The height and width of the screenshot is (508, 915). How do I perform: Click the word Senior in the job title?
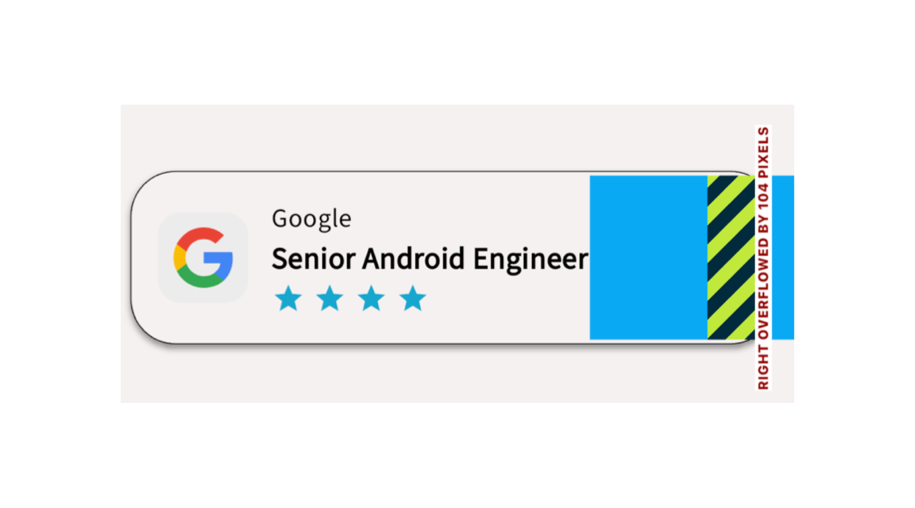[314, 258]
